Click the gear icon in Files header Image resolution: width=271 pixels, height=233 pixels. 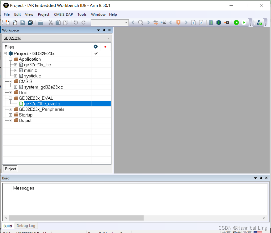pyautogui.click(x=96, y=47)
